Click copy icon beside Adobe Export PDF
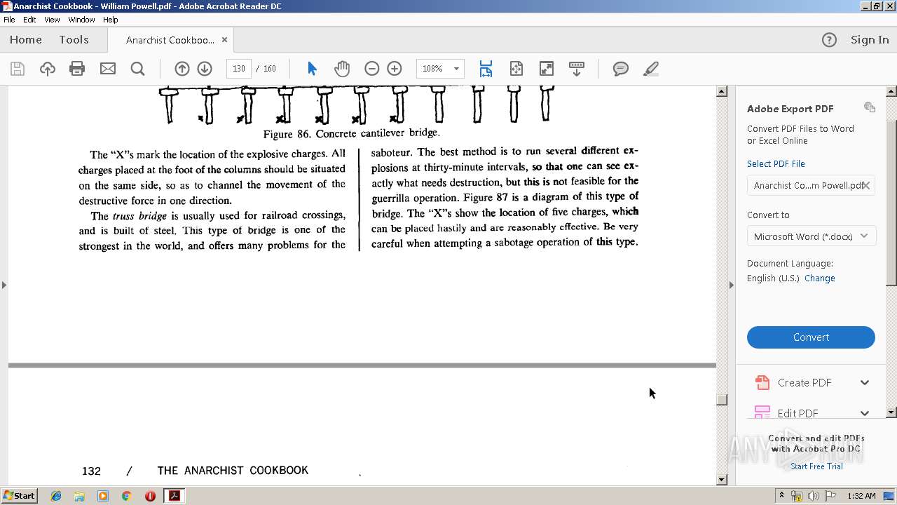 [x=870, y=107]
